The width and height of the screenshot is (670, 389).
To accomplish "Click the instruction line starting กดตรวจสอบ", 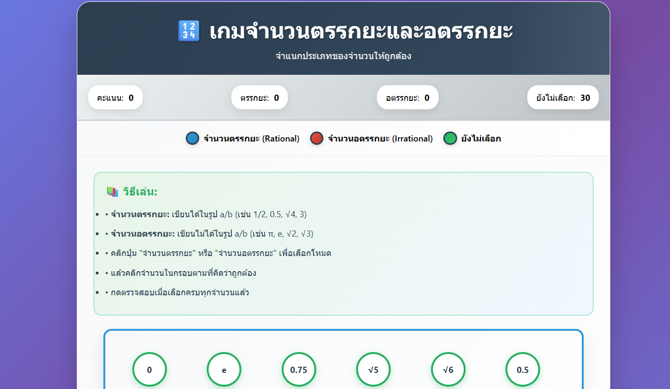I will click(x=177, y=292).
